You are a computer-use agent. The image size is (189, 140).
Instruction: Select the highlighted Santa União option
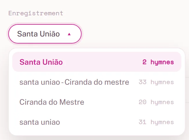97,62
